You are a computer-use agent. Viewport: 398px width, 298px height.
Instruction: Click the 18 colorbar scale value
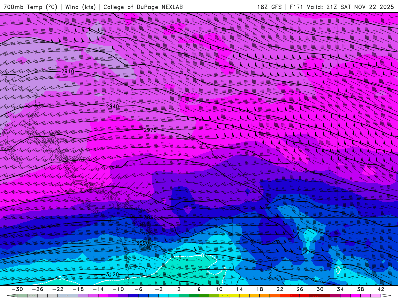point(259,289)
